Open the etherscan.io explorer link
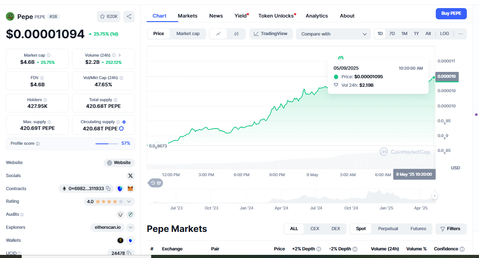The width and height of the screenshot is (479, 258). click(108, 227)
